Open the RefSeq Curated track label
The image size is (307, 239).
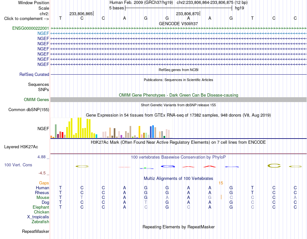pyautogui.click(x=34, y=74)
